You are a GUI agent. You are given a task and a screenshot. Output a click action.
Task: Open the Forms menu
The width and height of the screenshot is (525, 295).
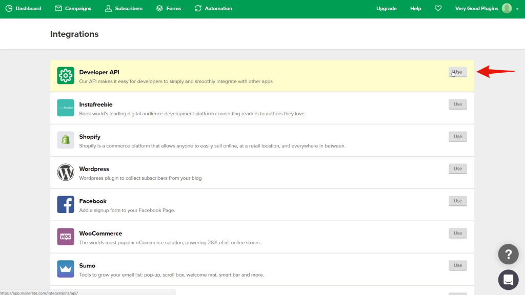coord(174,8)
